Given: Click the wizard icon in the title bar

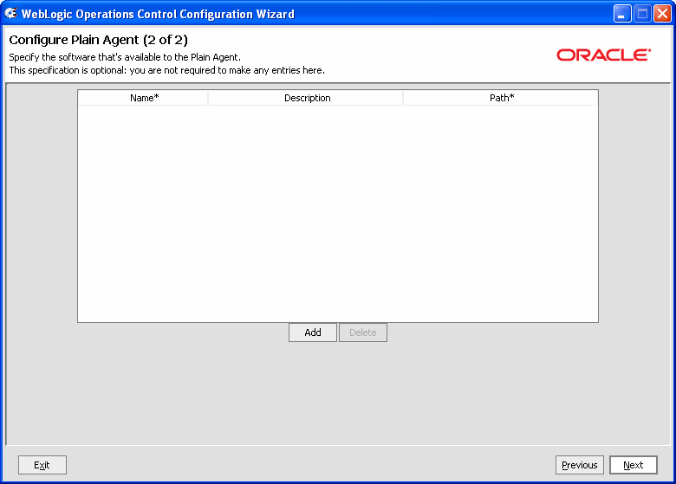Looking at the screenshot, I should (x=10, y=13).
